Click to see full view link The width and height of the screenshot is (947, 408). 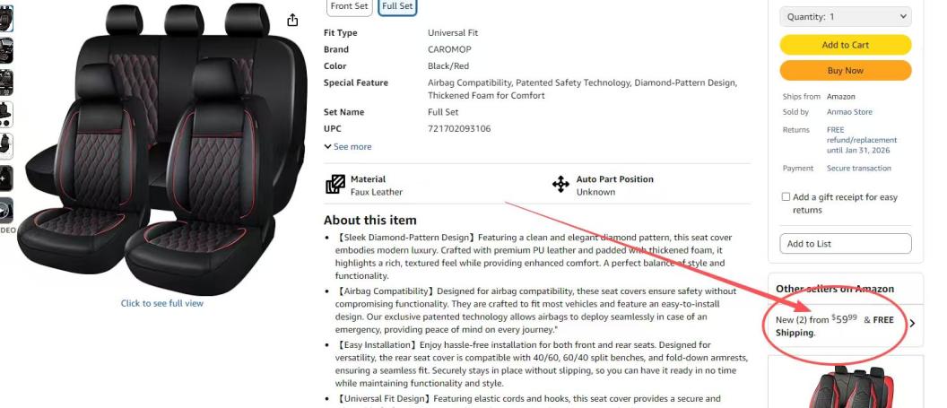click(x=161, y=304)
